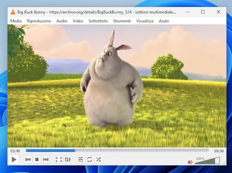Open the Sottotitolo menu
This screenshot has width=232, height=173.
[98, 21]
